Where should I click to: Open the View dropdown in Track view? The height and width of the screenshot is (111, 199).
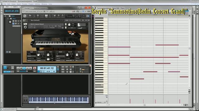pyautogui.click(x=8, y=7)
